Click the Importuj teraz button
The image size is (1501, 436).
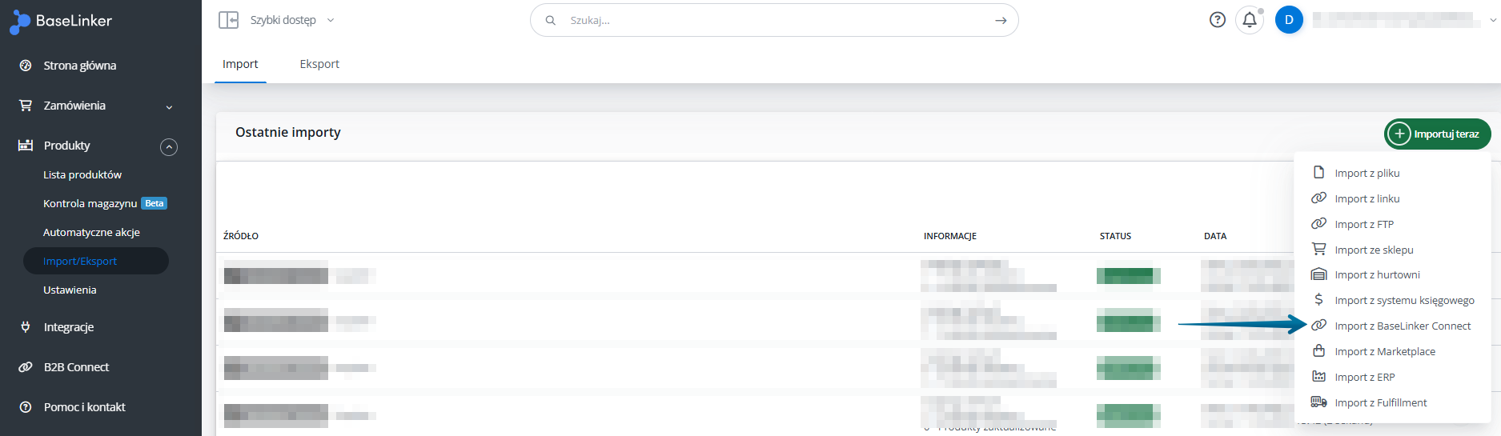(1438, 134)
